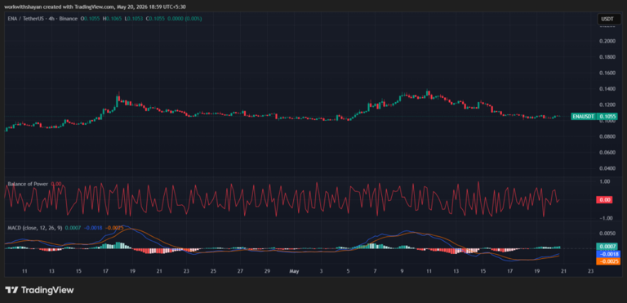Click the Balance of Power indicator title
This screenshot has height=303, width=627.
coord(28,184)
